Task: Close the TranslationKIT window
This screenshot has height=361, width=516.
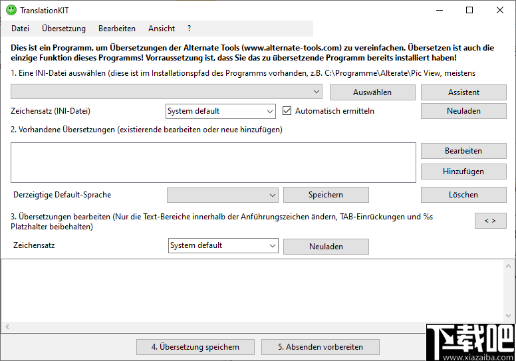Action: (x=500, y=10)
